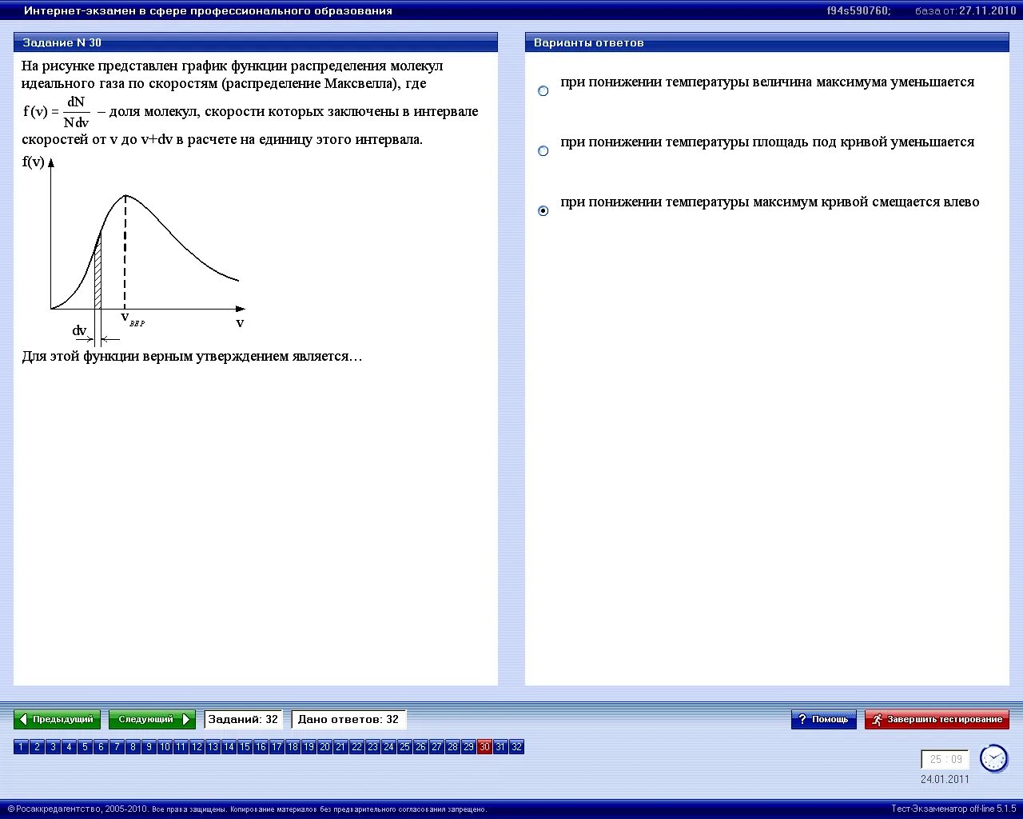Jump to question 29
Viewport: 1023px width, 819px height.
click(x=468, y=747)
